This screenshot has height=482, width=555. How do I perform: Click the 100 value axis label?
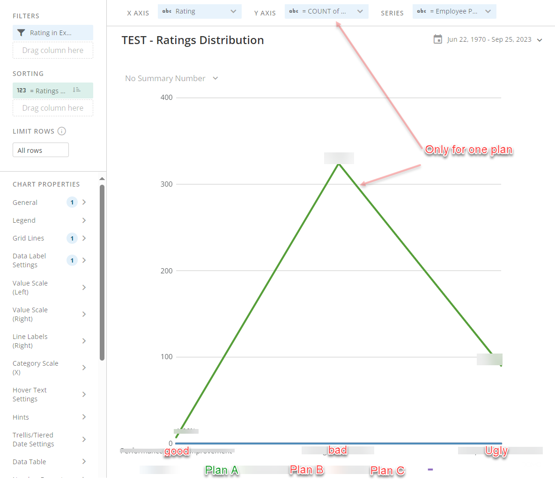[x=166, y=356]
